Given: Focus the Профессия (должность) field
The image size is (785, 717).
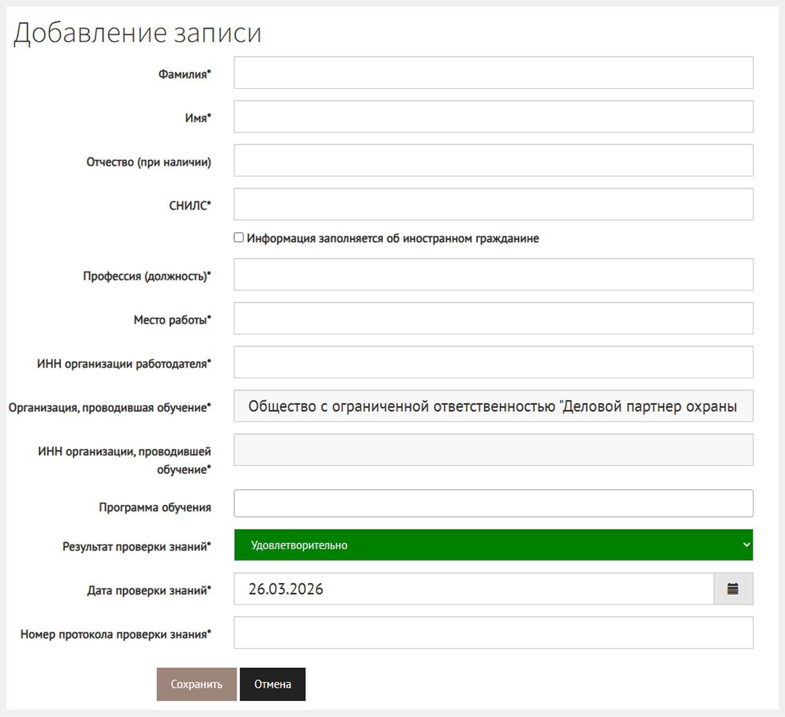Looking at the screenshot, I should 493,275.
